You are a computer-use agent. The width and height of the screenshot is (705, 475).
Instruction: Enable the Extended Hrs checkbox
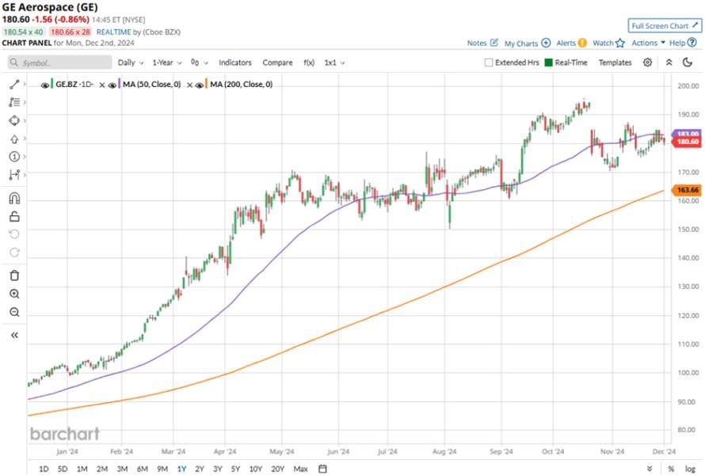(489, 63)
